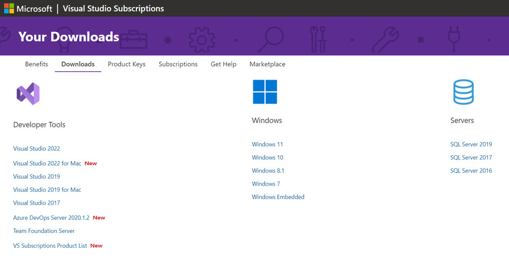Open the SQL Server 2016 link
Image resolution: width=509 pixels, height=266 pixels.
471,170
